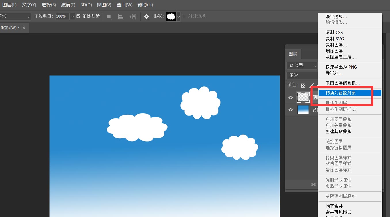Hide the top layer using its eye icon
Image resolution: width=390 pixels, height=217 pixels.
point(291,98)
